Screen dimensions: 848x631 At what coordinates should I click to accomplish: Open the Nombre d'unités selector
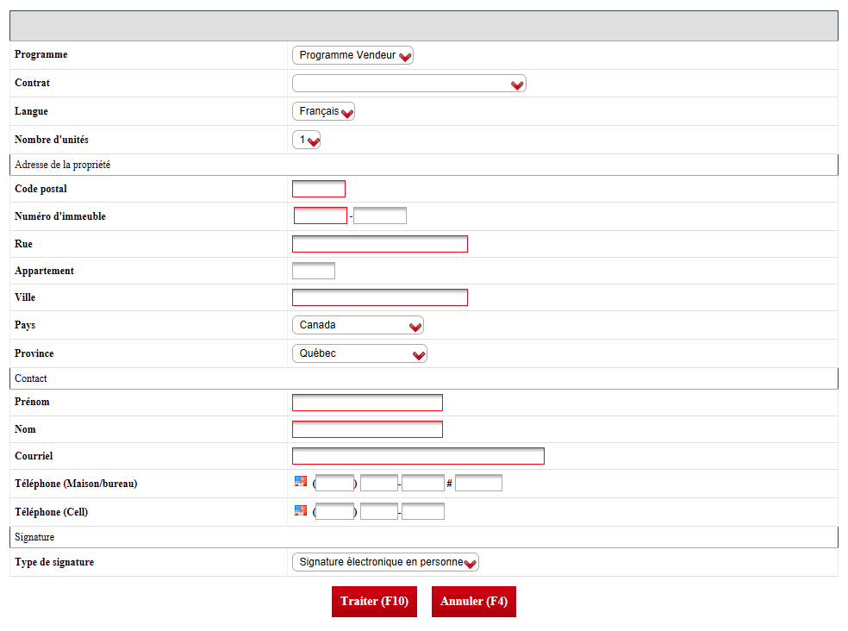pyautogui.click(x=306, y=140)
